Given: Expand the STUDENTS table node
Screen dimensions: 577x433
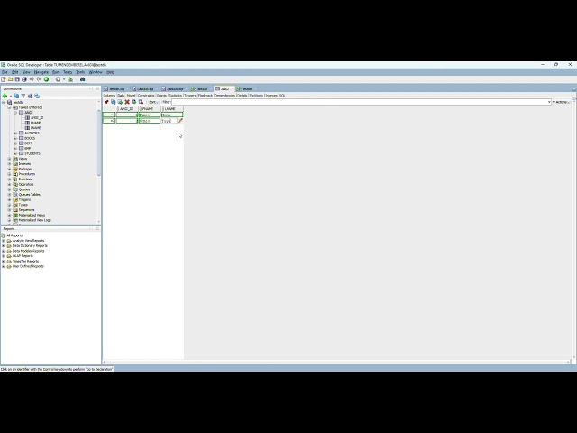Looking at the screenshot, I should [x=15, y=153].
